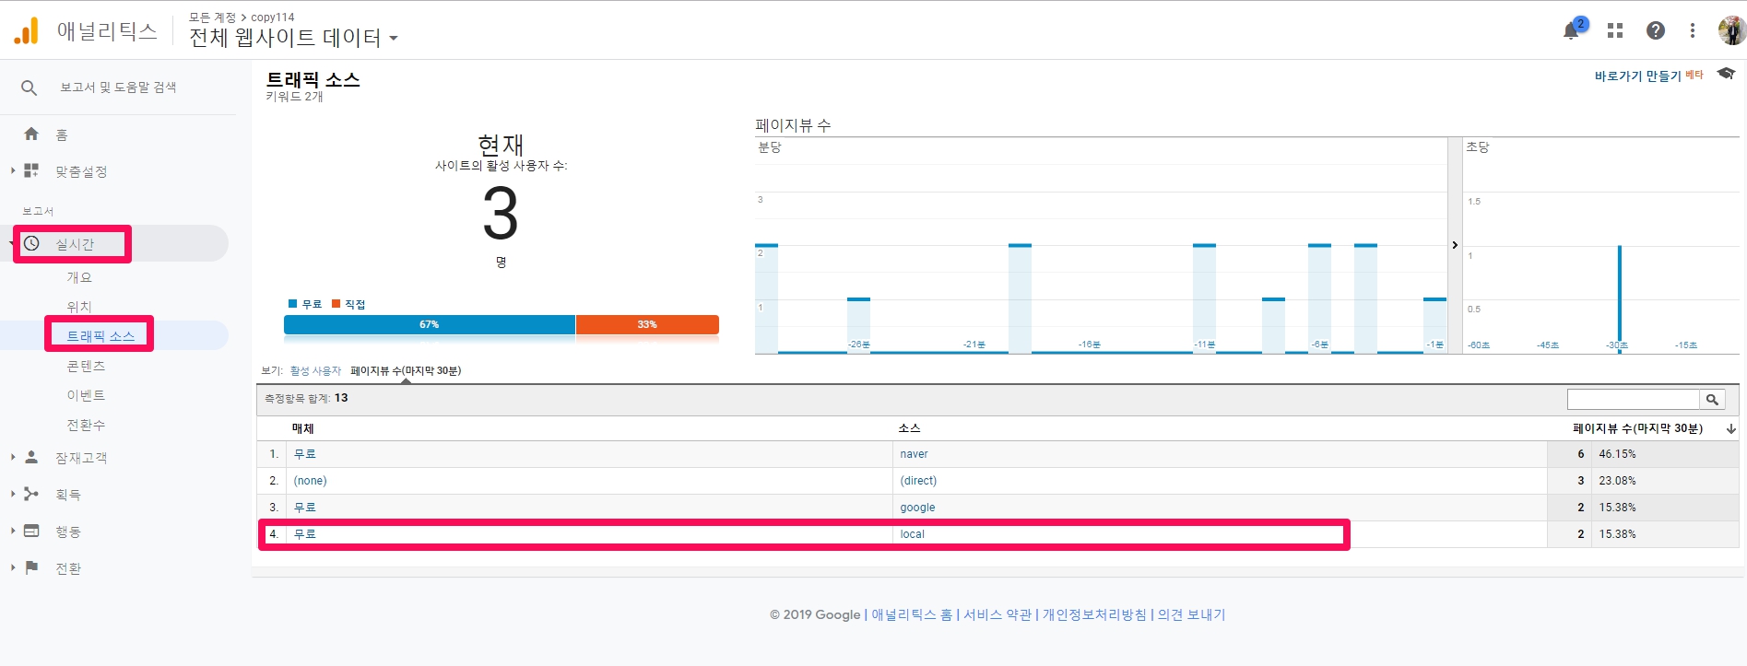Click the graduation cap education icon
Screen dimensions: 1747x666
click(x=1726, y=74)
